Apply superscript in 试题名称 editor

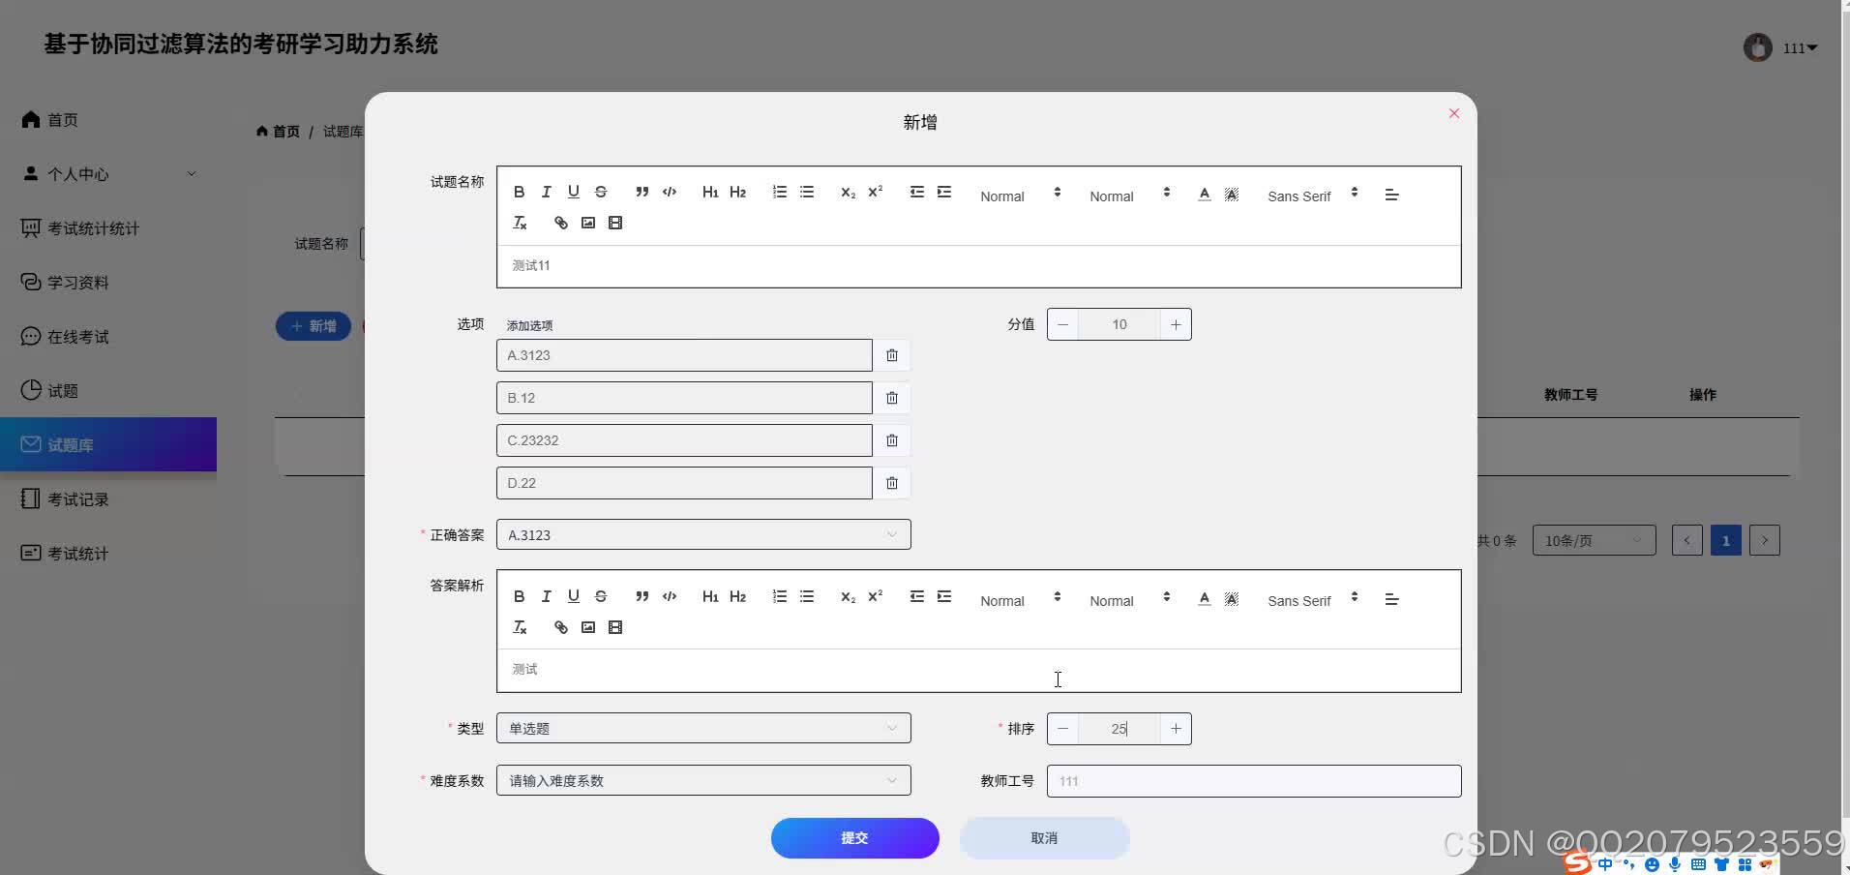point(875,192)
